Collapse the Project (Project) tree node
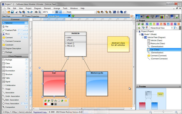Image resolution: width=182 pixels, height=114 pixels. [137, 31]
